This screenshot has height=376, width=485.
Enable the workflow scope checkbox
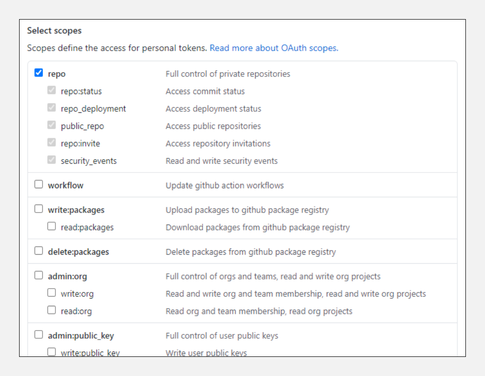[x=39, y=184]
